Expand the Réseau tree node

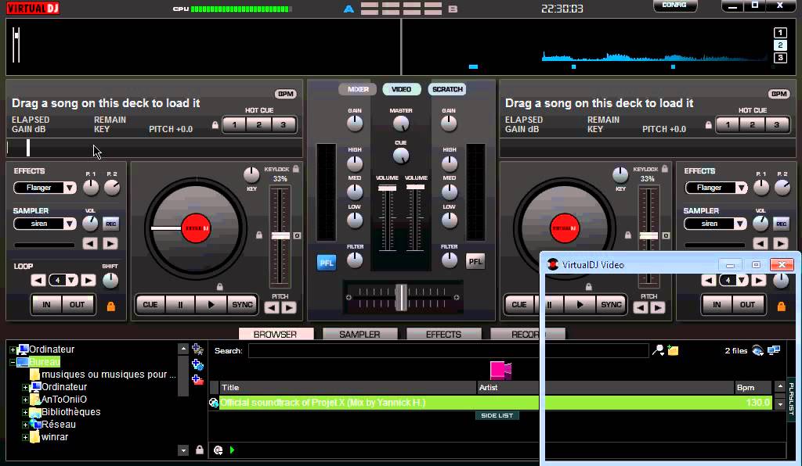point(25,425)
